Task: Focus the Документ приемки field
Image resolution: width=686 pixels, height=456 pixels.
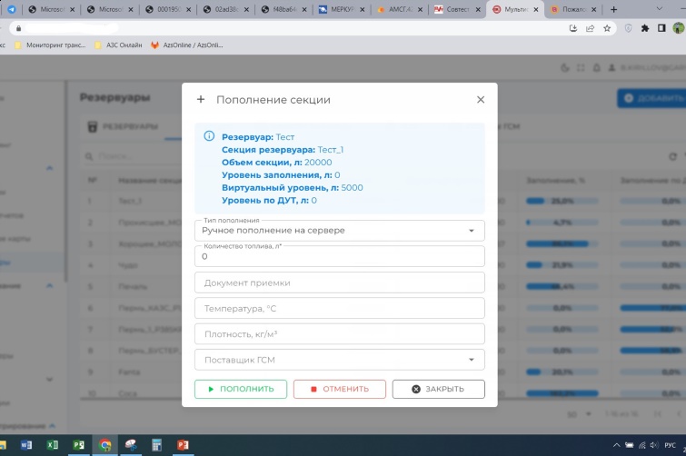Action: (340, 283)
